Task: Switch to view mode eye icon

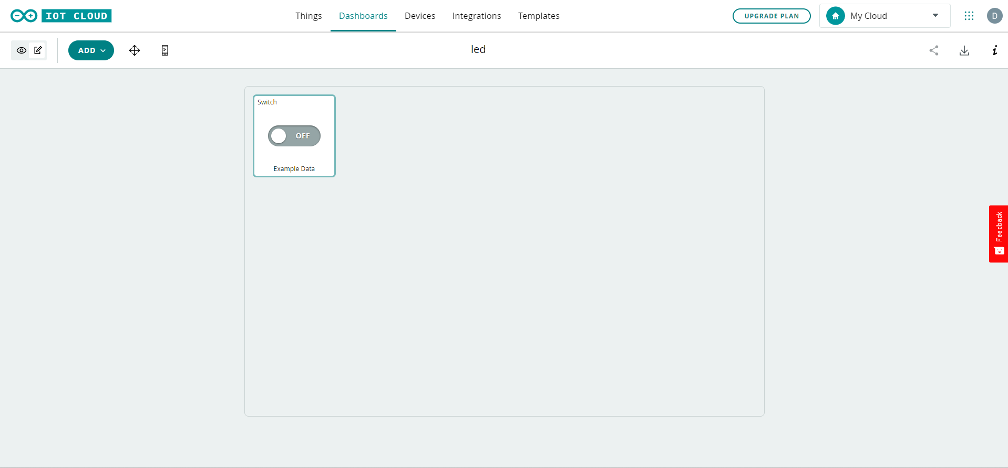Action: pyautogui.click(x=22, y=50)
